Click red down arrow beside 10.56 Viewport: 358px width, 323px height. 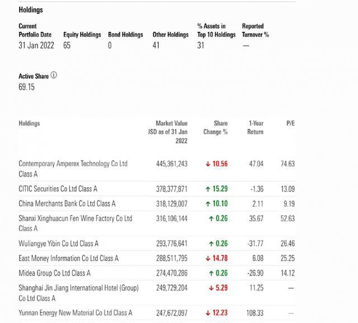(208, 164)
